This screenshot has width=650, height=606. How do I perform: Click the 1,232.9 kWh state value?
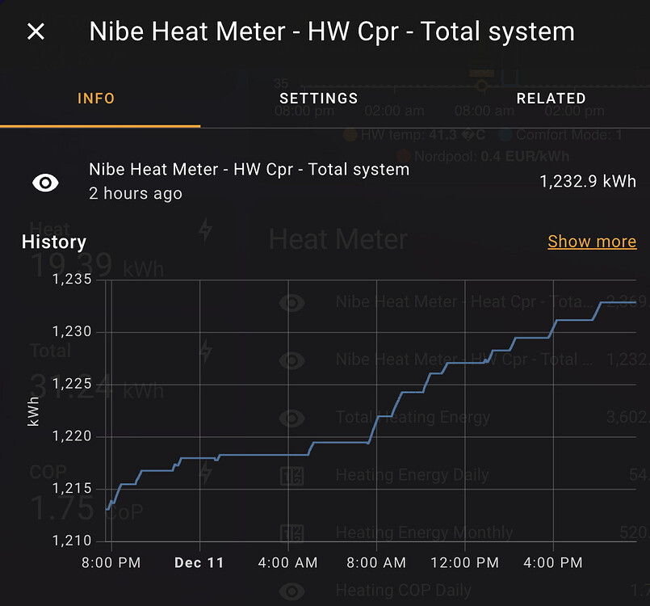[x=587, y=181]
